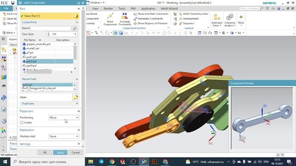Open the Menu dropdown button
The image size is (296, 166).
point(9,33)
